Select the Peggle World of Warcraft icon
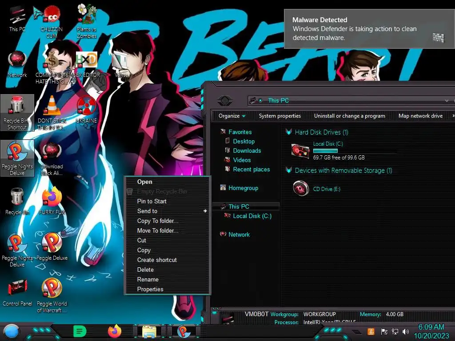455x341 pixels. (x=52, y=296)
